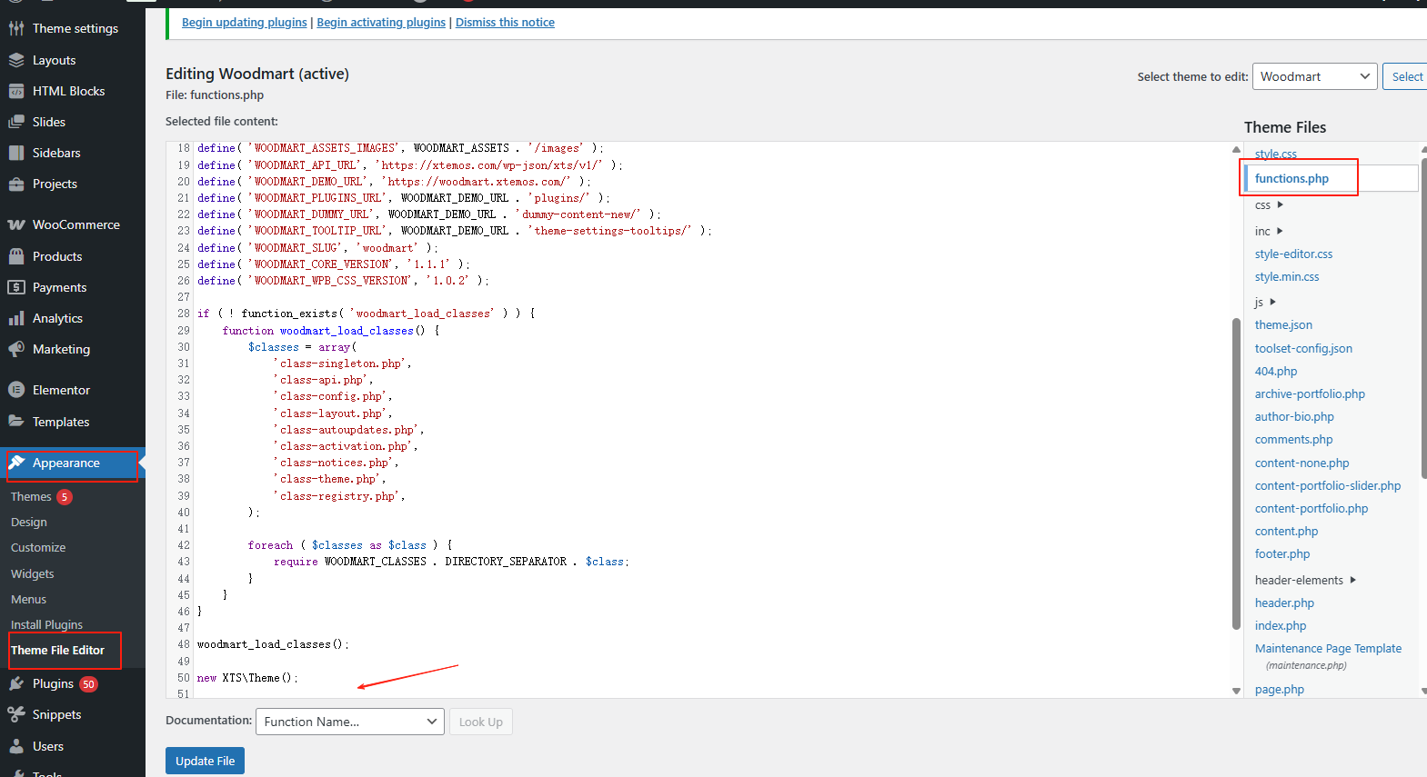
Task: Click inside code editor at line 50
Action: click(546, 678)
